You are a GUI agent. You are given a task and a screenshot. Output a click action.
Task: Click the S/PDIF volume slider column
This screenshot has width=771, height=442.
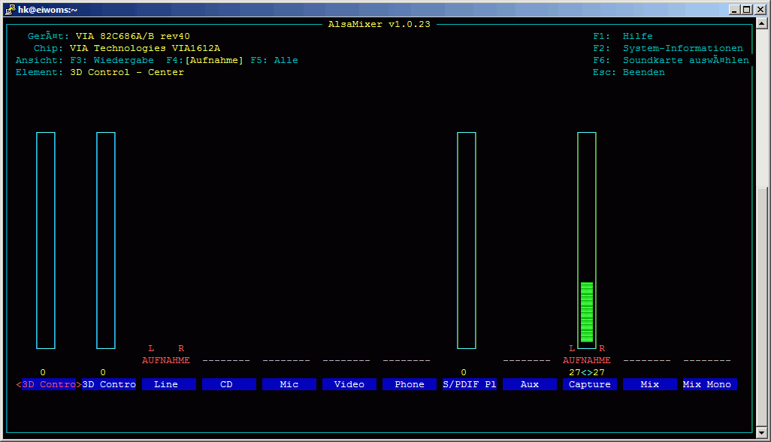point(467,240)
